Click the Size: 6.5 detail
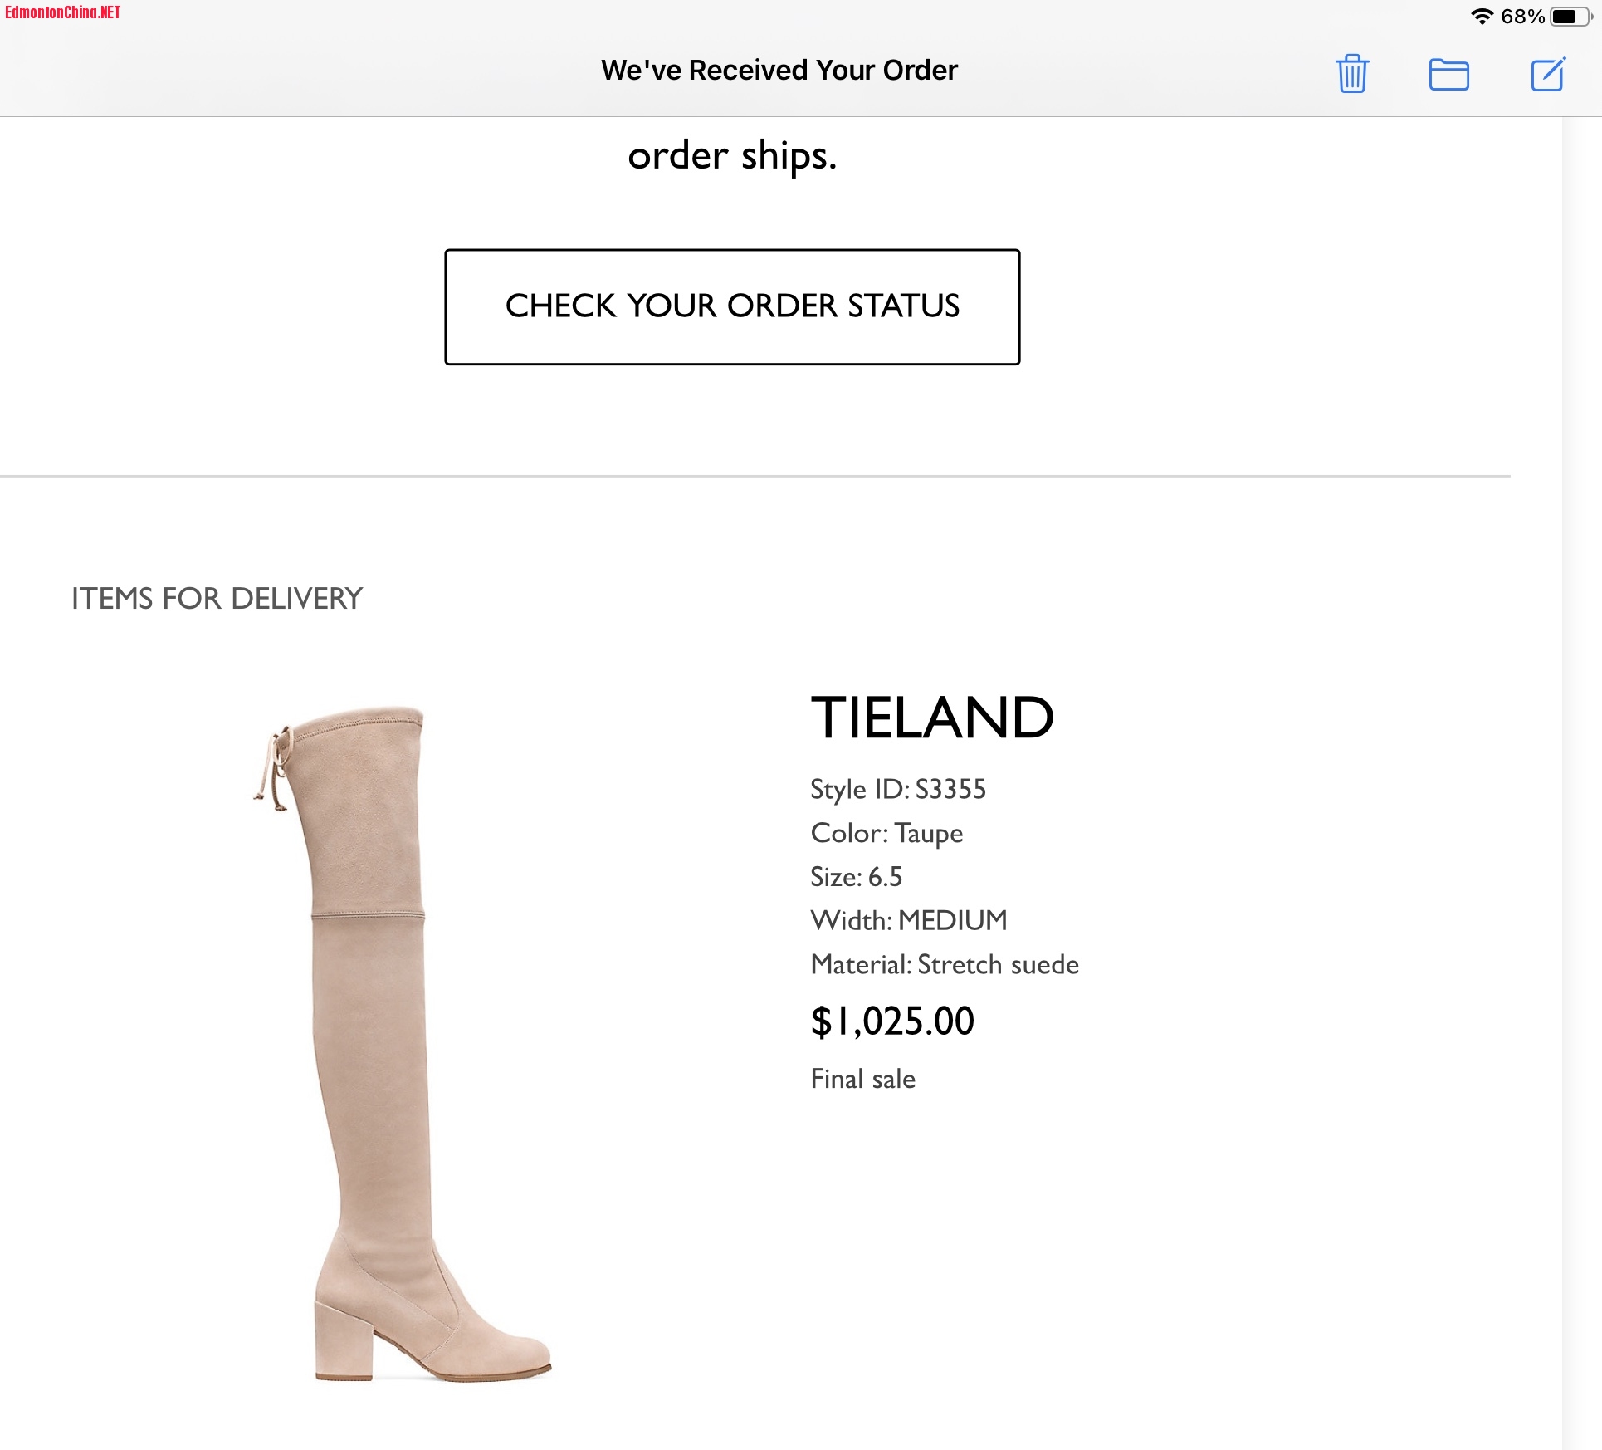The height and width of the screenshot is (1450, 1602). 856,877
